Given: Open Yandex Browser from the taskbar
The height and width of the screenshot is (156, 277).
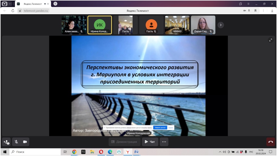Looking at the screenshot, I should pos(128,152).
